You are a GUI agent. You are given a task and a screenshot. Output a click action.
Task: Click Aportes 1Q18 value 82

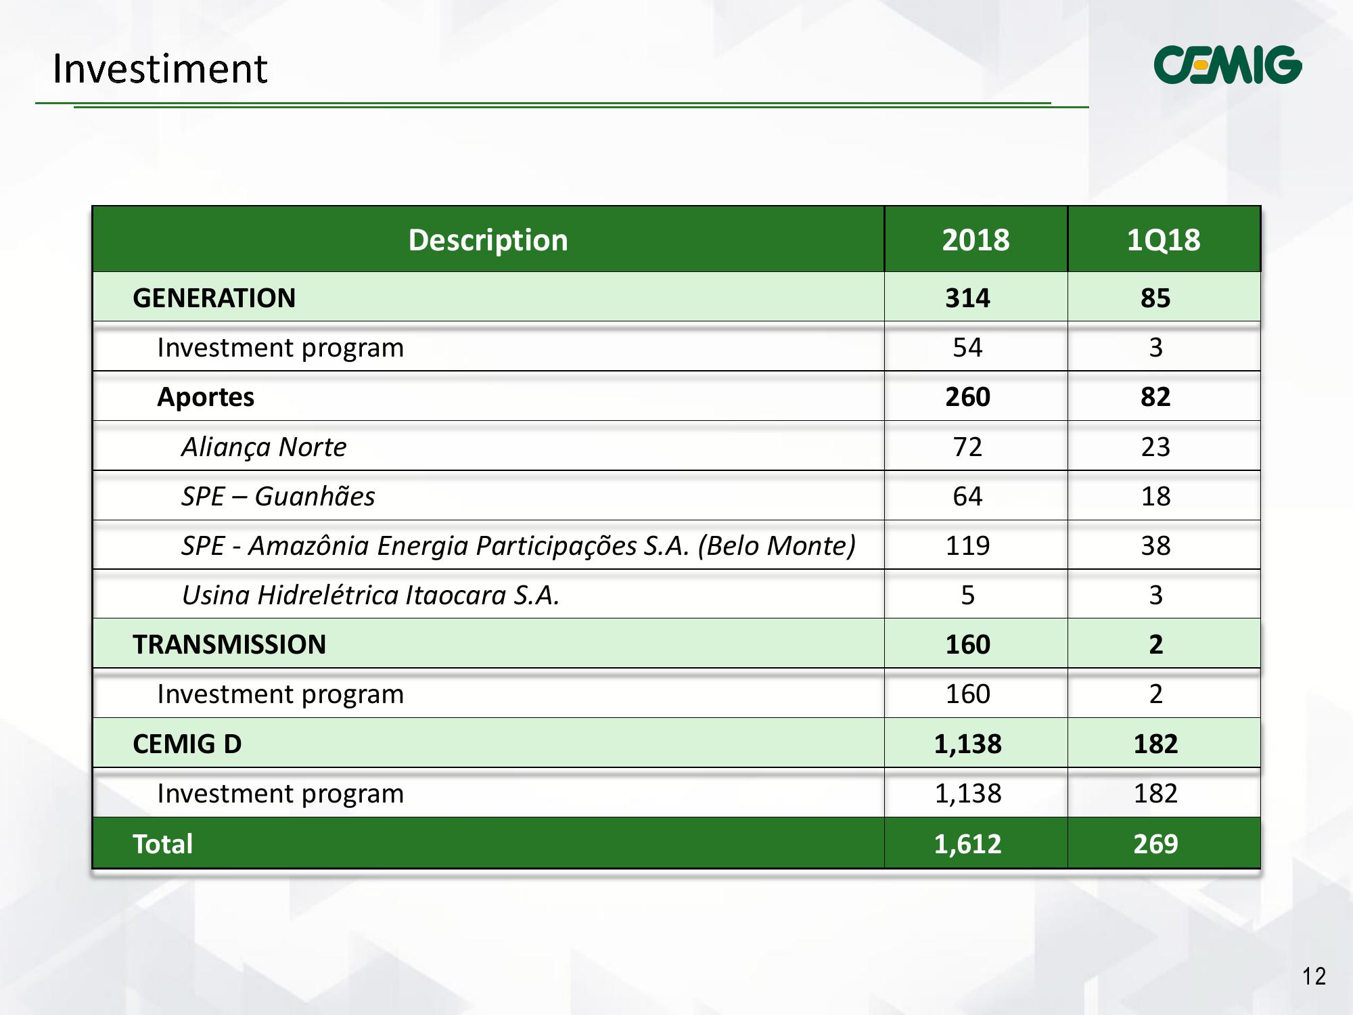(1155, 397)
